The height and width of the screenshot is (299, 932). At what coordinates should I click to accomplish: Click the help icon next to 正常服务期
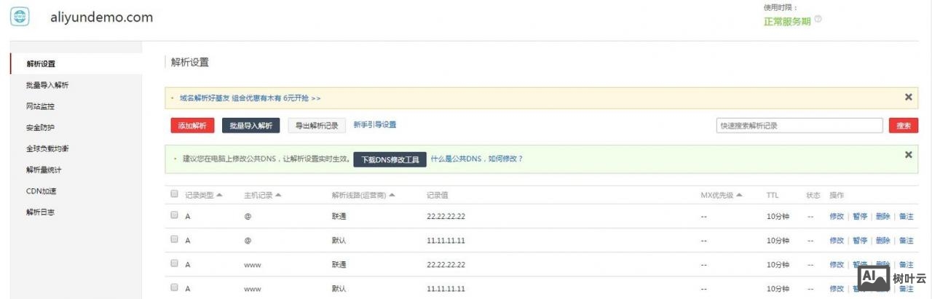(818, 20)
